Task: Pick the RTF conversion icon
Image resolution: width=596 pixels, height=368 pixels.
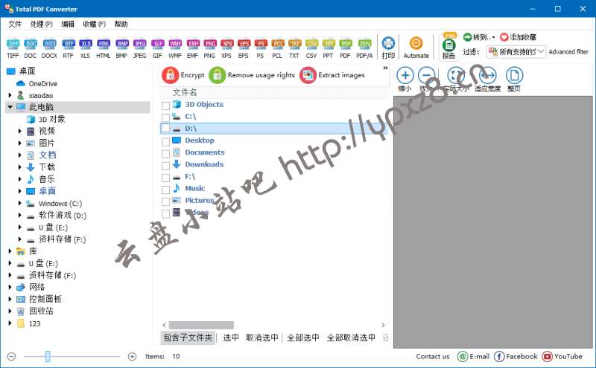Action: point(69,48)
